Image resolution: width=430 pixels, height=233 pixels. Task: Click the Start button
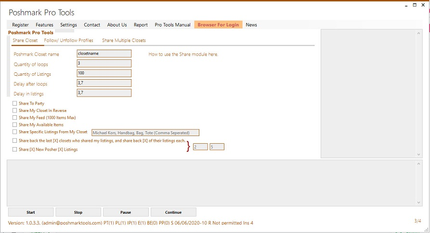click(x=30, y=212)
